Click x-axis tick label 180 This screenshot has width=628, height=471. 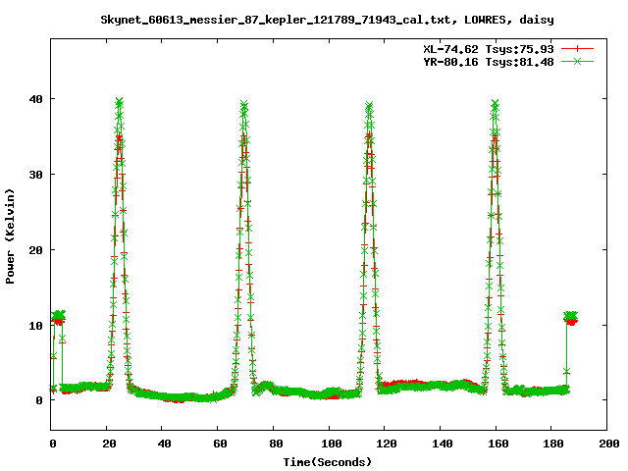point(553,444)
